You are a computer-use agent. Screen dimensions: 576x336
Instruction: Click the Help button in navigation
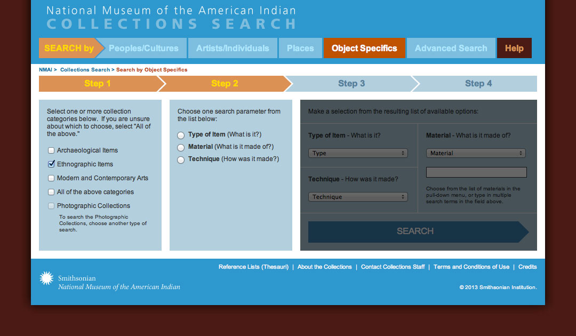click(x=514, y=48)
